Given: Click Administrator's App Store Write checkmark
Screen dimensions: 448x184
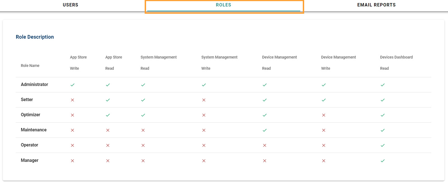Looking at the screenshot, I should click(x=72, y=85).
